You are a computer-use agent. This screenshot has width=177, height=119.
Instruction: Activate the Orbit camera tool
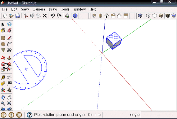(3, 98)
